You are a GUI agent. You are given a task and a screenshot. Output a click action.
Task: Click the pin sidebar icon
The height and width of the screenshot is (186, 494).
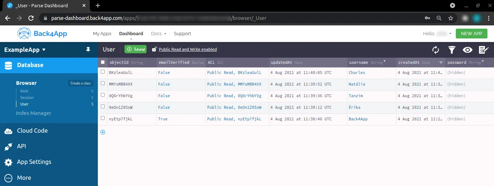point(88,50)
